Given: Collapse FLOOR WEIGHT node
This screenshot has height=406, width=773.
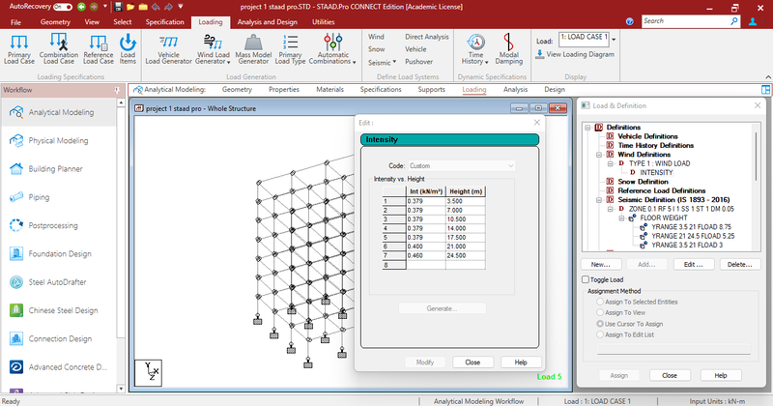Looking at the screenshot, I should (621, 217).
